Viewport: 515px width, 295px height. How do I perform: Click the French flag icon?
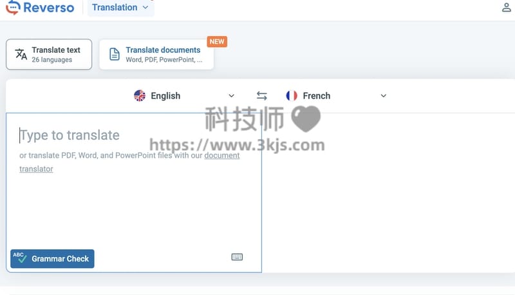pos(292,95)
